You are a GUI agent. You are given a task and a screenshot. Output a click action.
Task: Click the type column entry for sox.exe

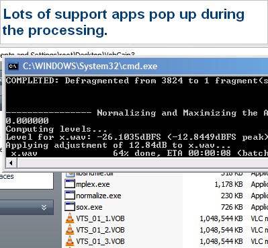point(259,207)
